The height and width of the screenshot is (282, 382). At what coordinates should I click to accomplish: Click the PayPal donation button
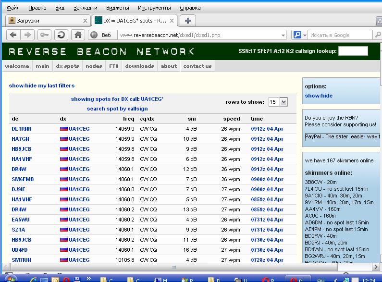pyautogui.click(x=342, y=136)
